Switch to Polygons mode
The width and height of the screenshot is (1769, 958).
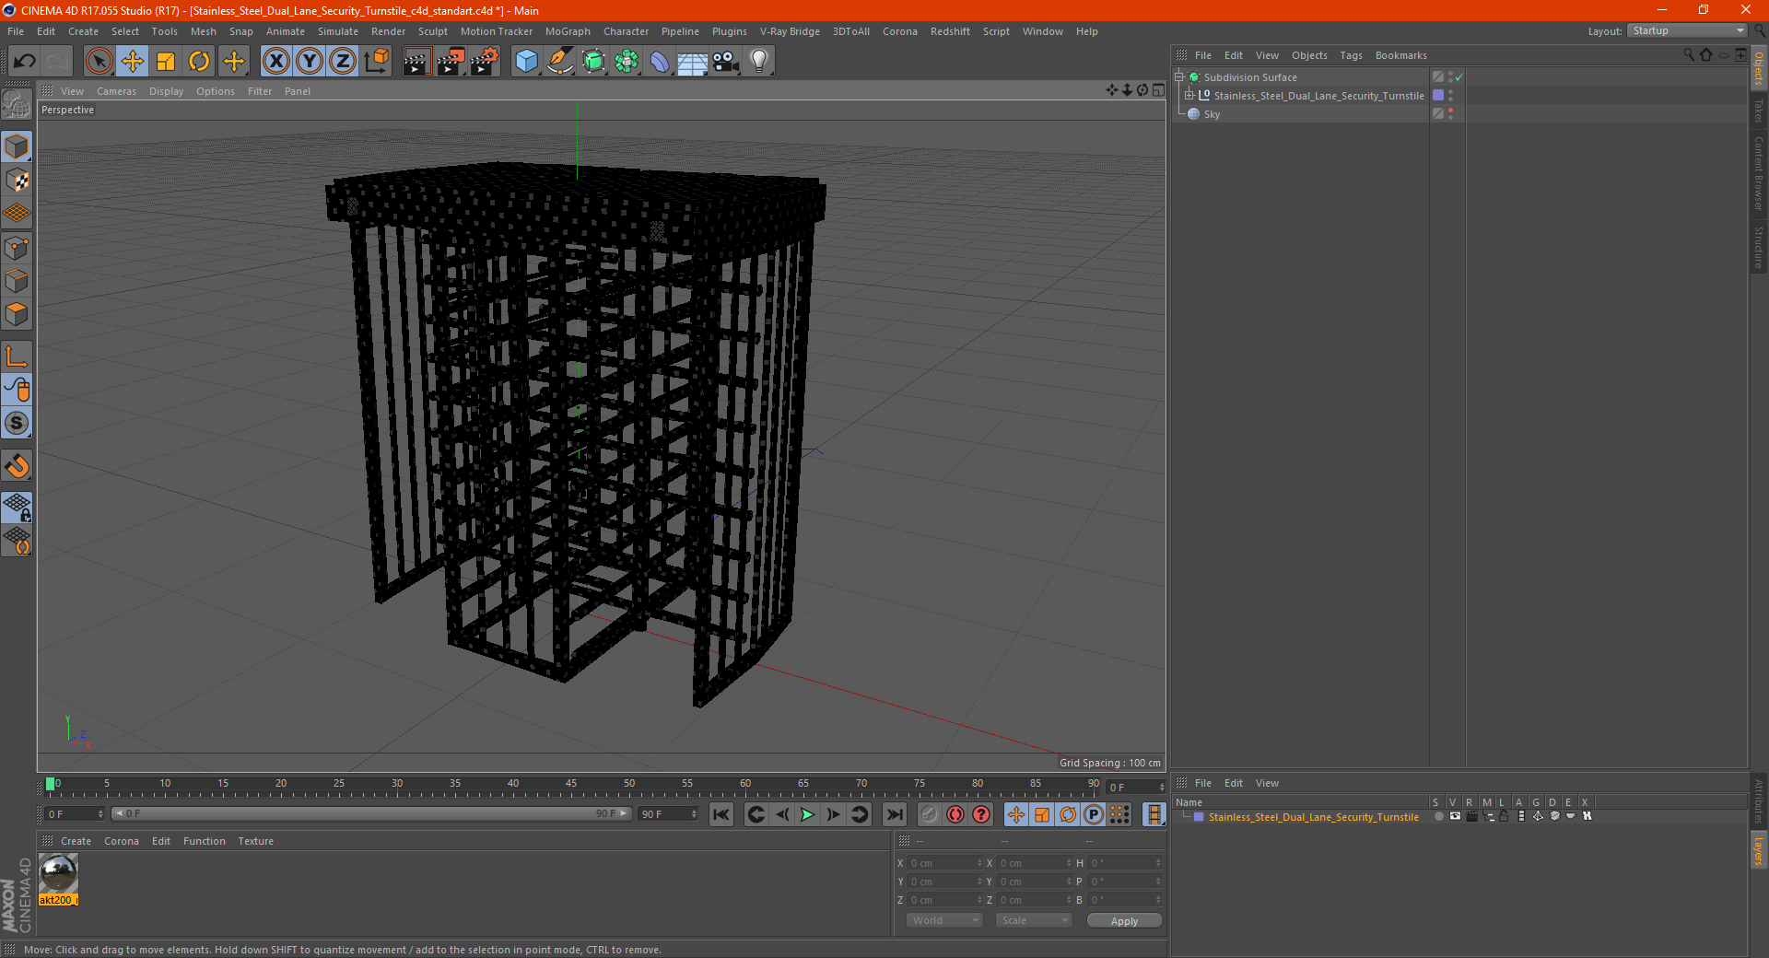(x=17, y=314)
